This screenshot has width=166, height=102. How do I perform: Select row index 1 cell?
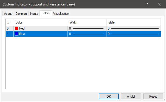pyautogui.click(x=10, y=34)
